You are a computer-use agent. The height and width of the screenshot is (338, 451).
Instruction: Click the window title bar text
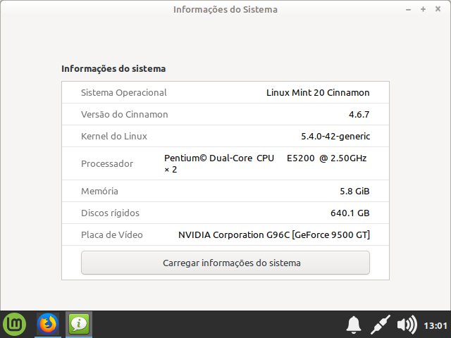tap(225, 10)
